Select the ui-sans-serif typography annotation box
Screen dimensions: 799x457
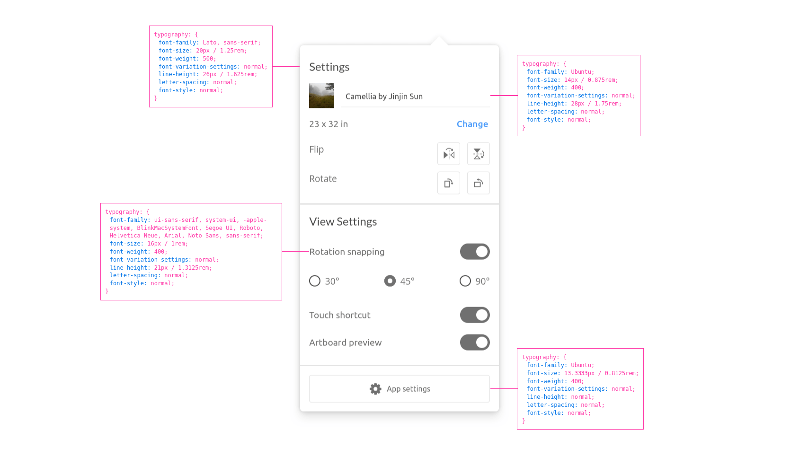191,252
